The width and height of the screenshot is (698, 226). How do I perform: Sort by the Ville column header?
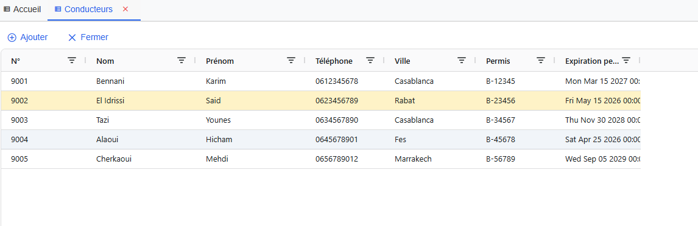(403, 61)
